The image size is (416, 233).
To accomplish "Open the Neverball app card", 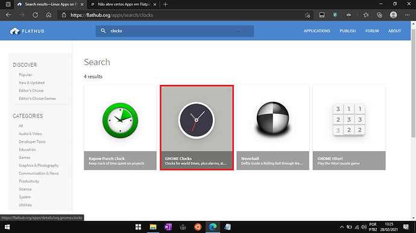I will [273, 128].
